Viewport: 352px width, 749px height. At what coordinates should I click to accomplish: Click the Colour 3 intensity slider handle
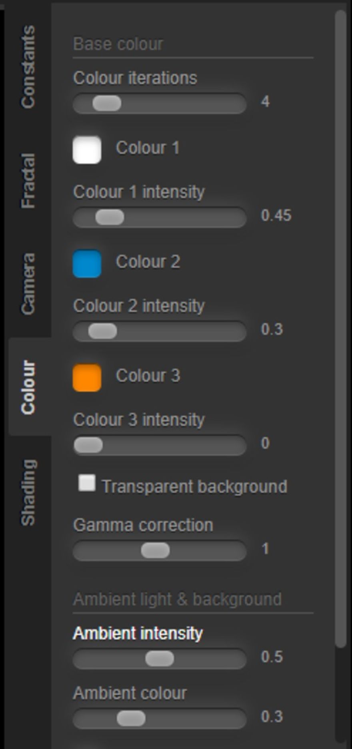coord(88,445)
